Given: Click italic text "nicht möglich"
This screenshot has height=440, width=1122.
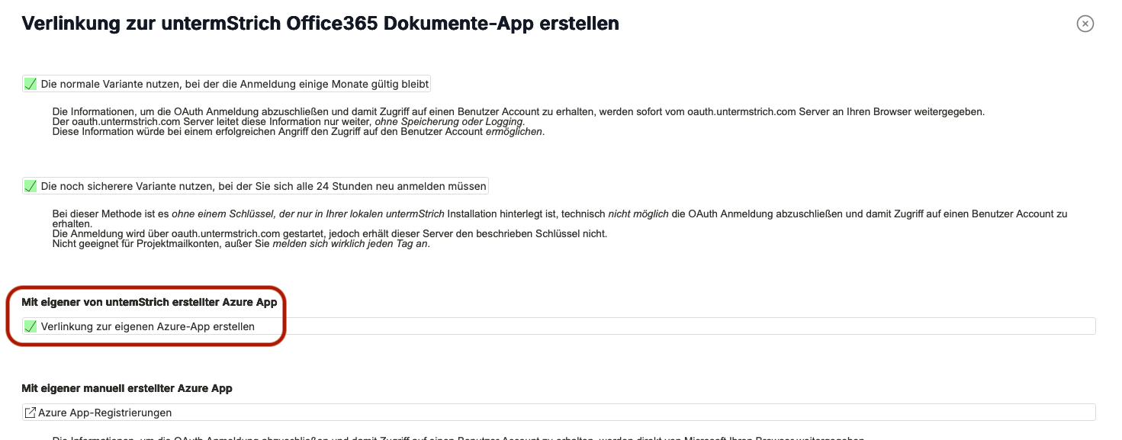Looking at the screenshot, I should click(x=638, y=214).
